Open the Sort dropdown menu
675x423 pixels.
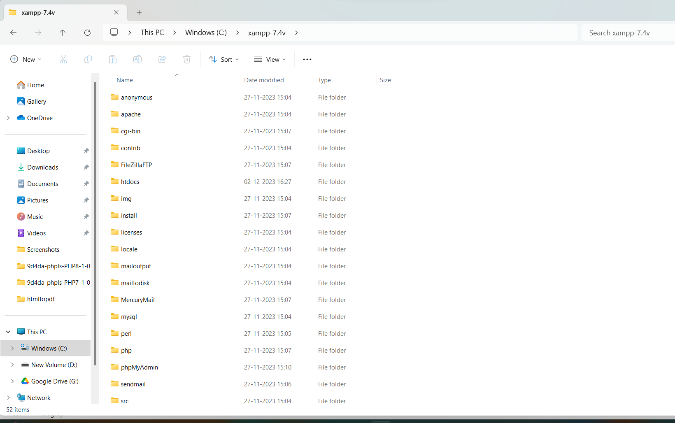223,59
